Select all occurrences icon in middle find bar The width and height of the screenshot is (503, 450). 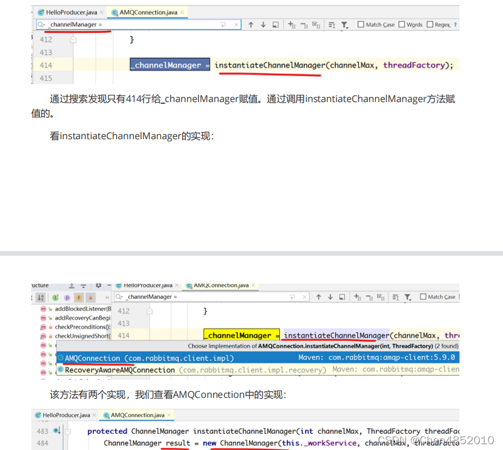pos(381,297)
